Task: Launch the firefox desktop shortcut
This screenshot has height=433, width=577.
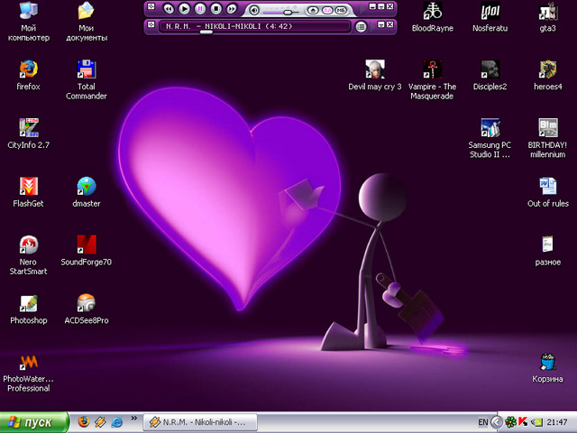Action: coord(28,75)
